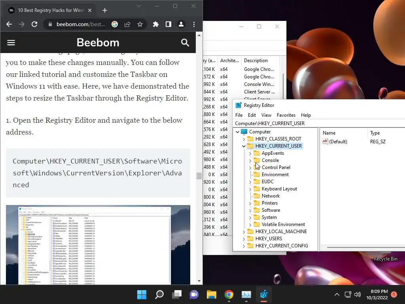Click Beebom page vertical scrollbar thumb
Image resolution: width=405 pixels, height=304 pixels.
click(x=199, y=176)
